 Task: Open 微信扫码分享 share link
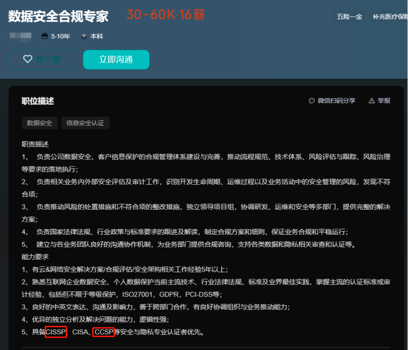click(332, 101)
